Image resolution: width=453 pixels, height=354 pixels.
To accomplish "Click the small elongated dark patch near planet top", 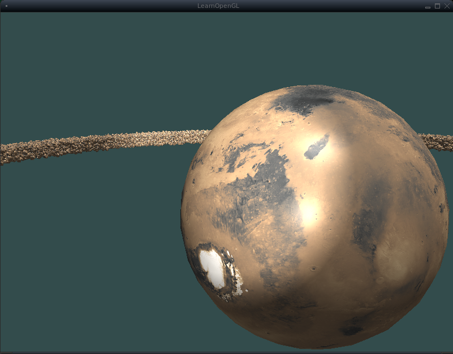I will click(316, 146).
